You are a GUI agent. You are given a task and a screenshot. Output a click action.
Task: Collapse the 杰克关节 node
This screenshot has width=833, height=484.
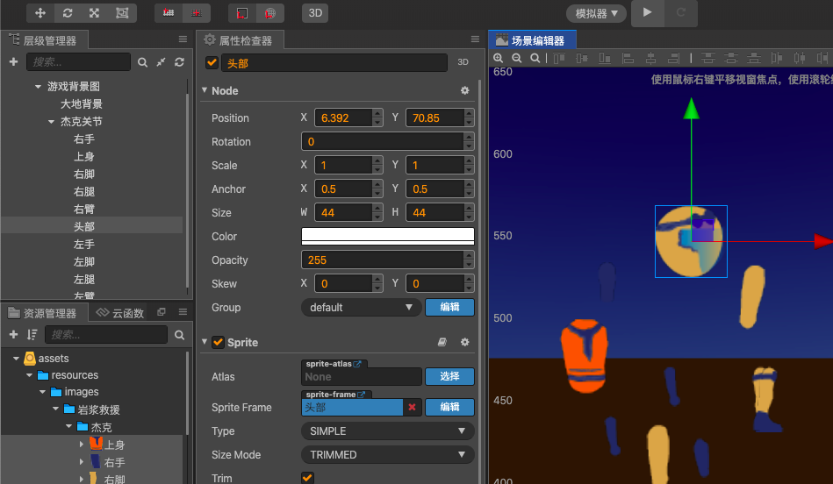(51, 122)
